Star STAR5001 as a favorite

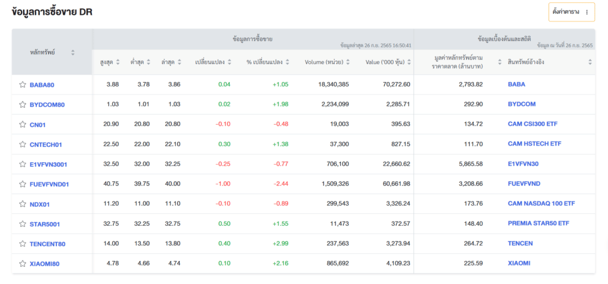tap(23, 224)
